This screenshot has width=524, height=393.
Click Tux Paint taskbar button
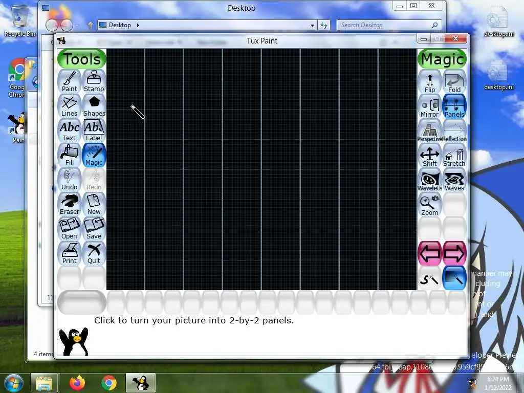coord(141,383)
